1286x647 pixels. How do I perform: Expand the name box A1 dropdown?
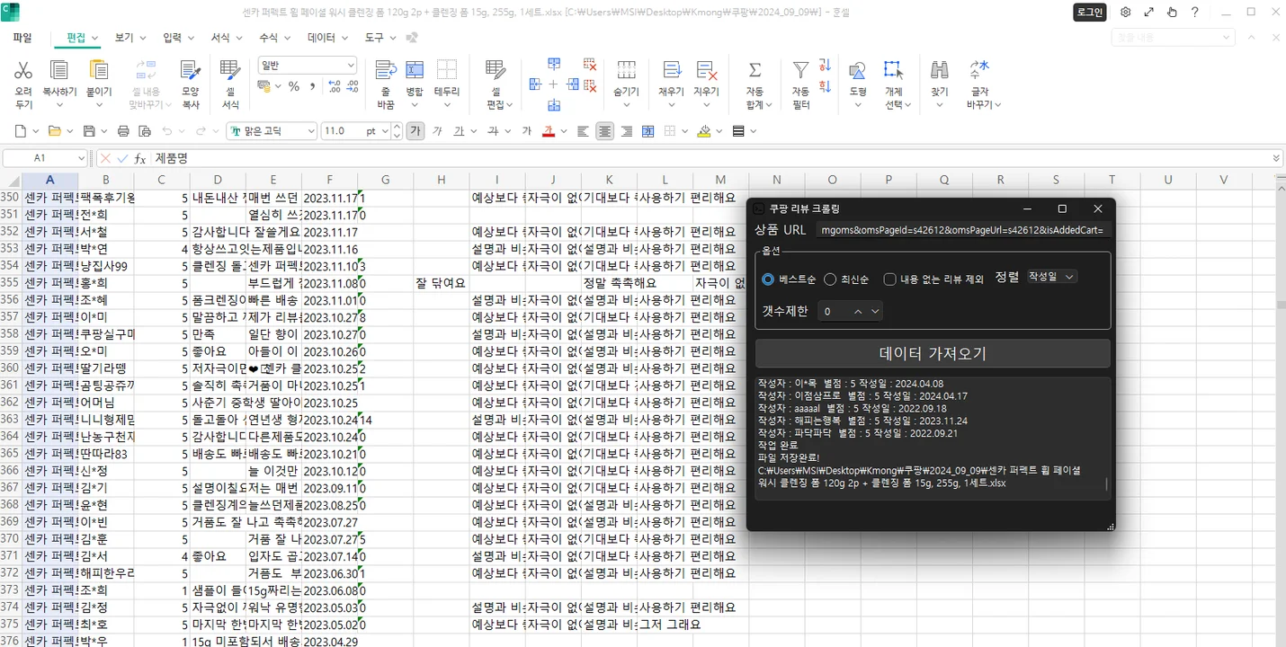pos(80,158)
